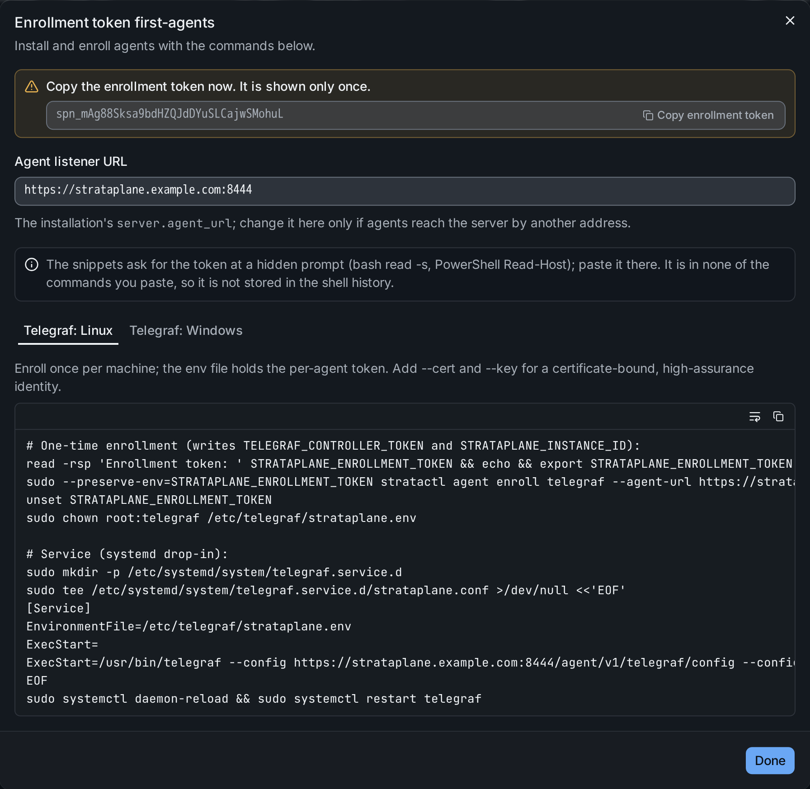This screenshot has height=789, width=810.
Task: Click the 'server.agent_url' inline code text
Action: click(x=174, y=223)
